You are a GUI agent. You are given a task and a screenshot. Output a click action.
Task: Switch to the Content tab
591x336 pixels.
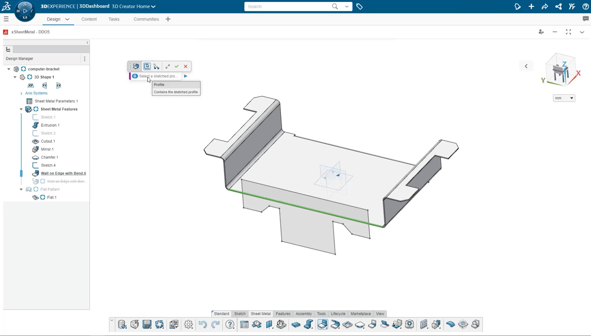tap(89, 19)
